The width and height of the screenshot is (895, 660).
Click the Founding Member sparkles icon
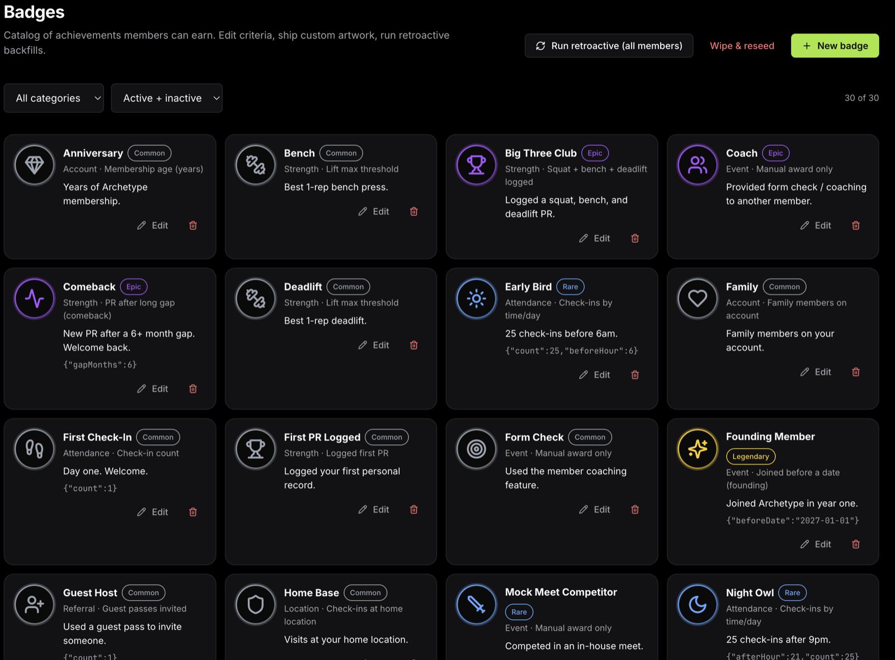(x=698, y=449)
